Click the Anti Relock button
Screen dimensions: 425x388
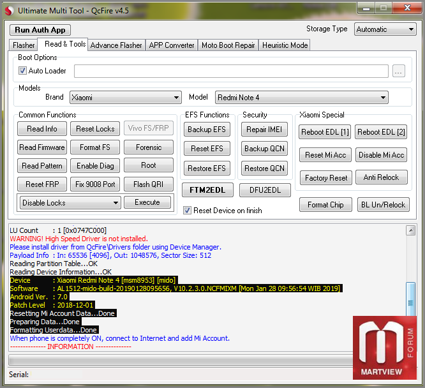tap(382, 177)
